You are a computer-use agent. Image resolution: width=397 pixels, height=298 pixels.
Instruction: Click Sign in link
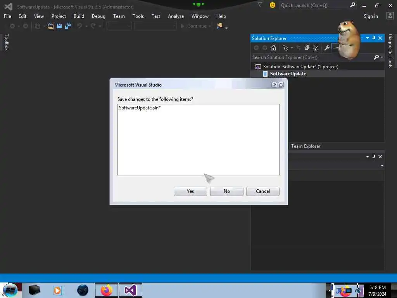[x=371, y=16]
